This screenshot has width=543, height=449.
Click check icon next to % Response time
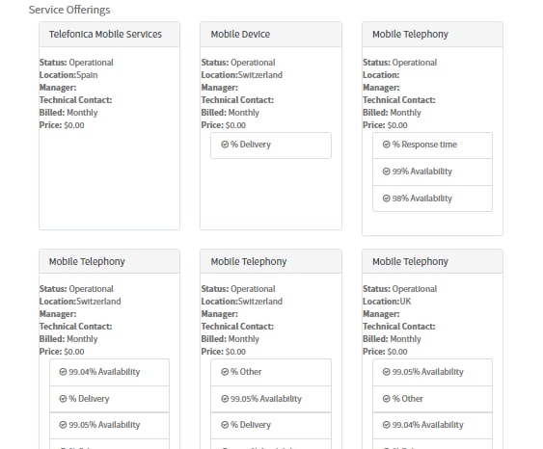click(387, 145)
